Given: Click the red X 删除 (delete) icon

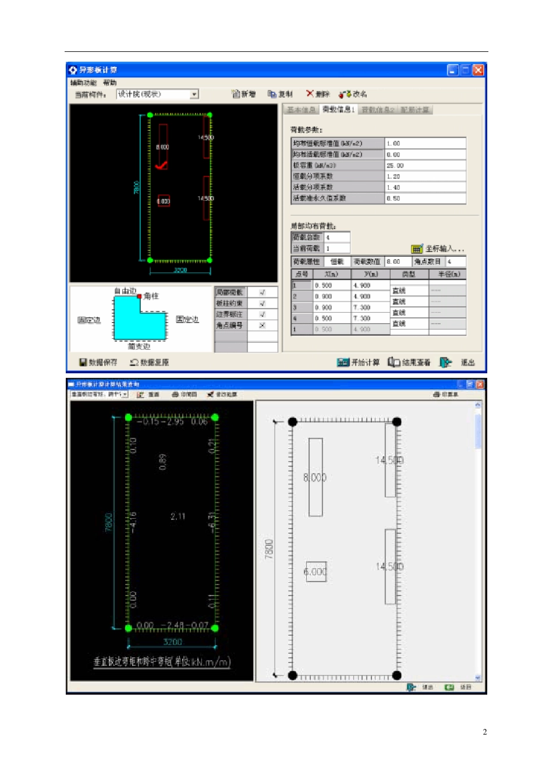Looking at the screenshot, I should [310, 93].
